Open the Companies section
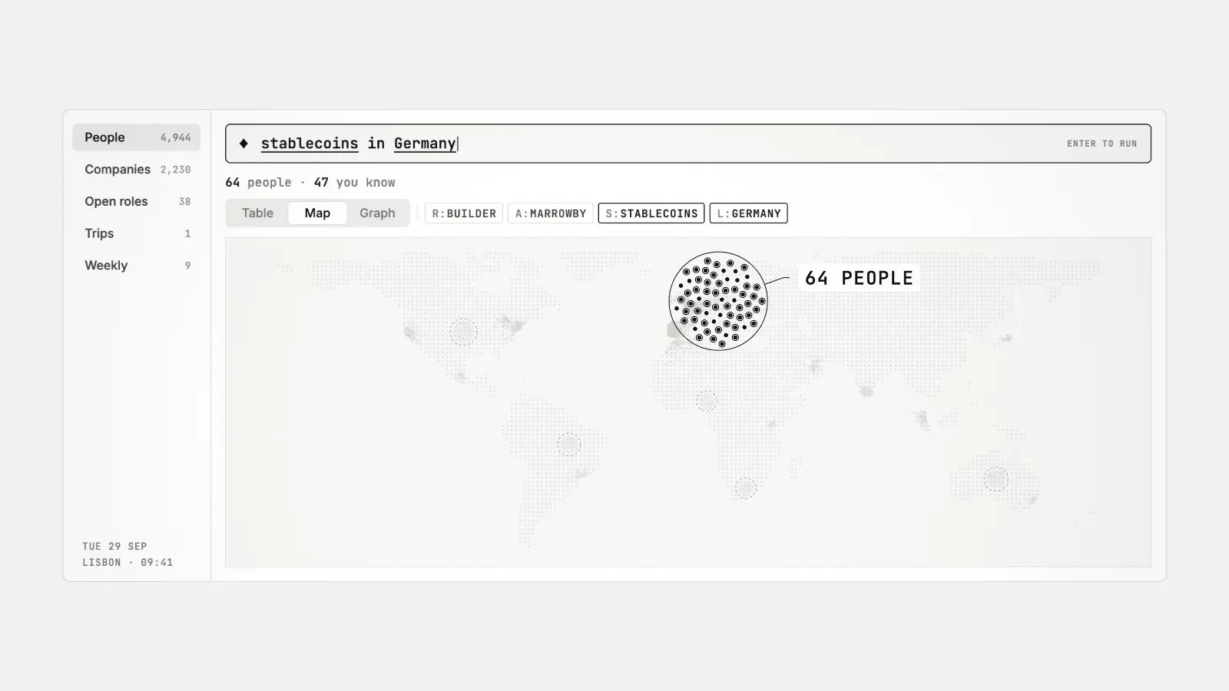 click(x=136, y=170)
